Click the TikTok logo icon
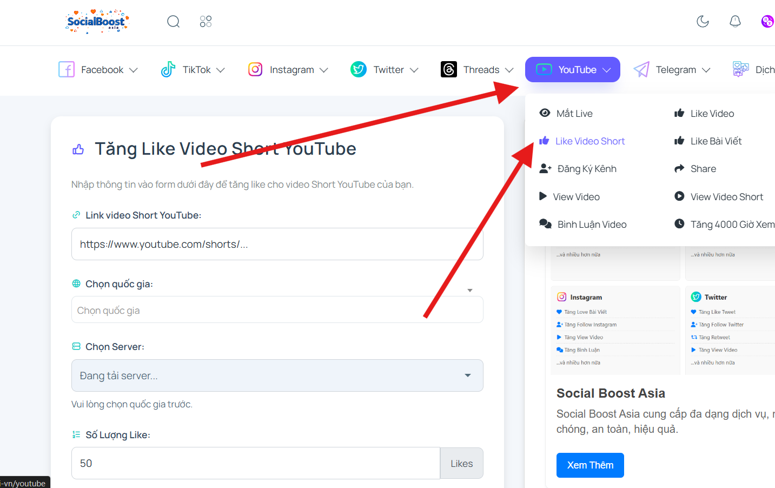This screenshot has width=775, height=488. [x=168, y=69]
